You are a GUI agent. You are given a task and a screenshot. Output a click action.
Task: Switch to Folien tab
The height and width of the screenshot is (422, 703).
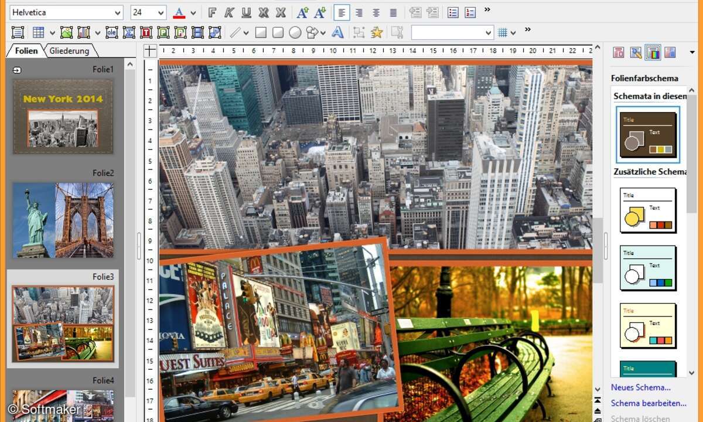(x=26, y=51)
